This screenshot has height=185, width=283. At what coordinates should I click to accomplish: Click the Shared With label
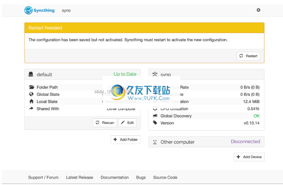[48, 109]
